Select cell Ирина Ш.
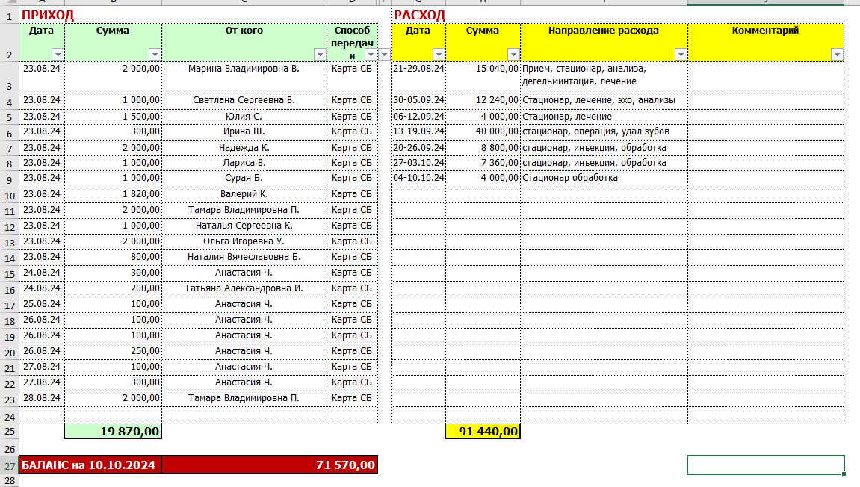This screenshot has width=860, height=487. tap(244, 131)
